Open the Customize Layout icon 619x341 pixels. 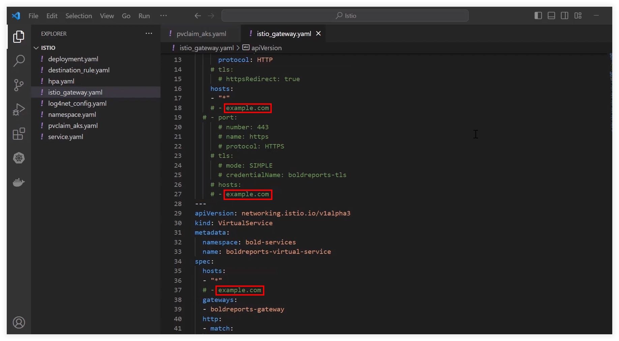click(578, 15)
